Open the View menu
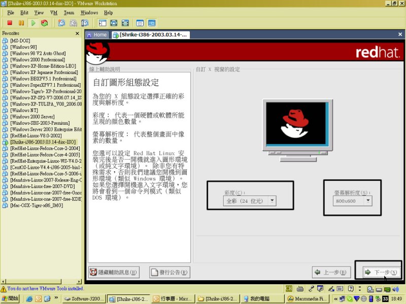The height and width of the screenshot is (304, 406). click(x=39, y=12)
